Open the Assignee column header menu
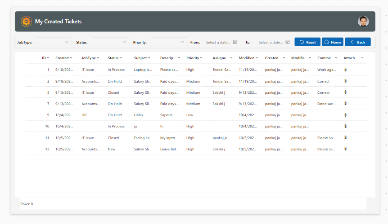Viewport: 388px width, 224px height. (231, 58)
